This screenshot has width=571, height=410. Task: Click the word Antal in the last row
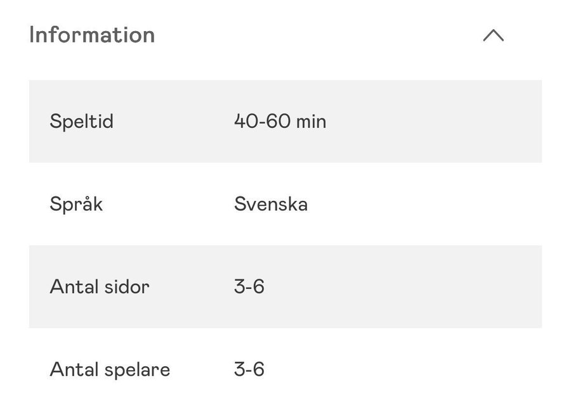pyautogui.click(x=71, y=369)
